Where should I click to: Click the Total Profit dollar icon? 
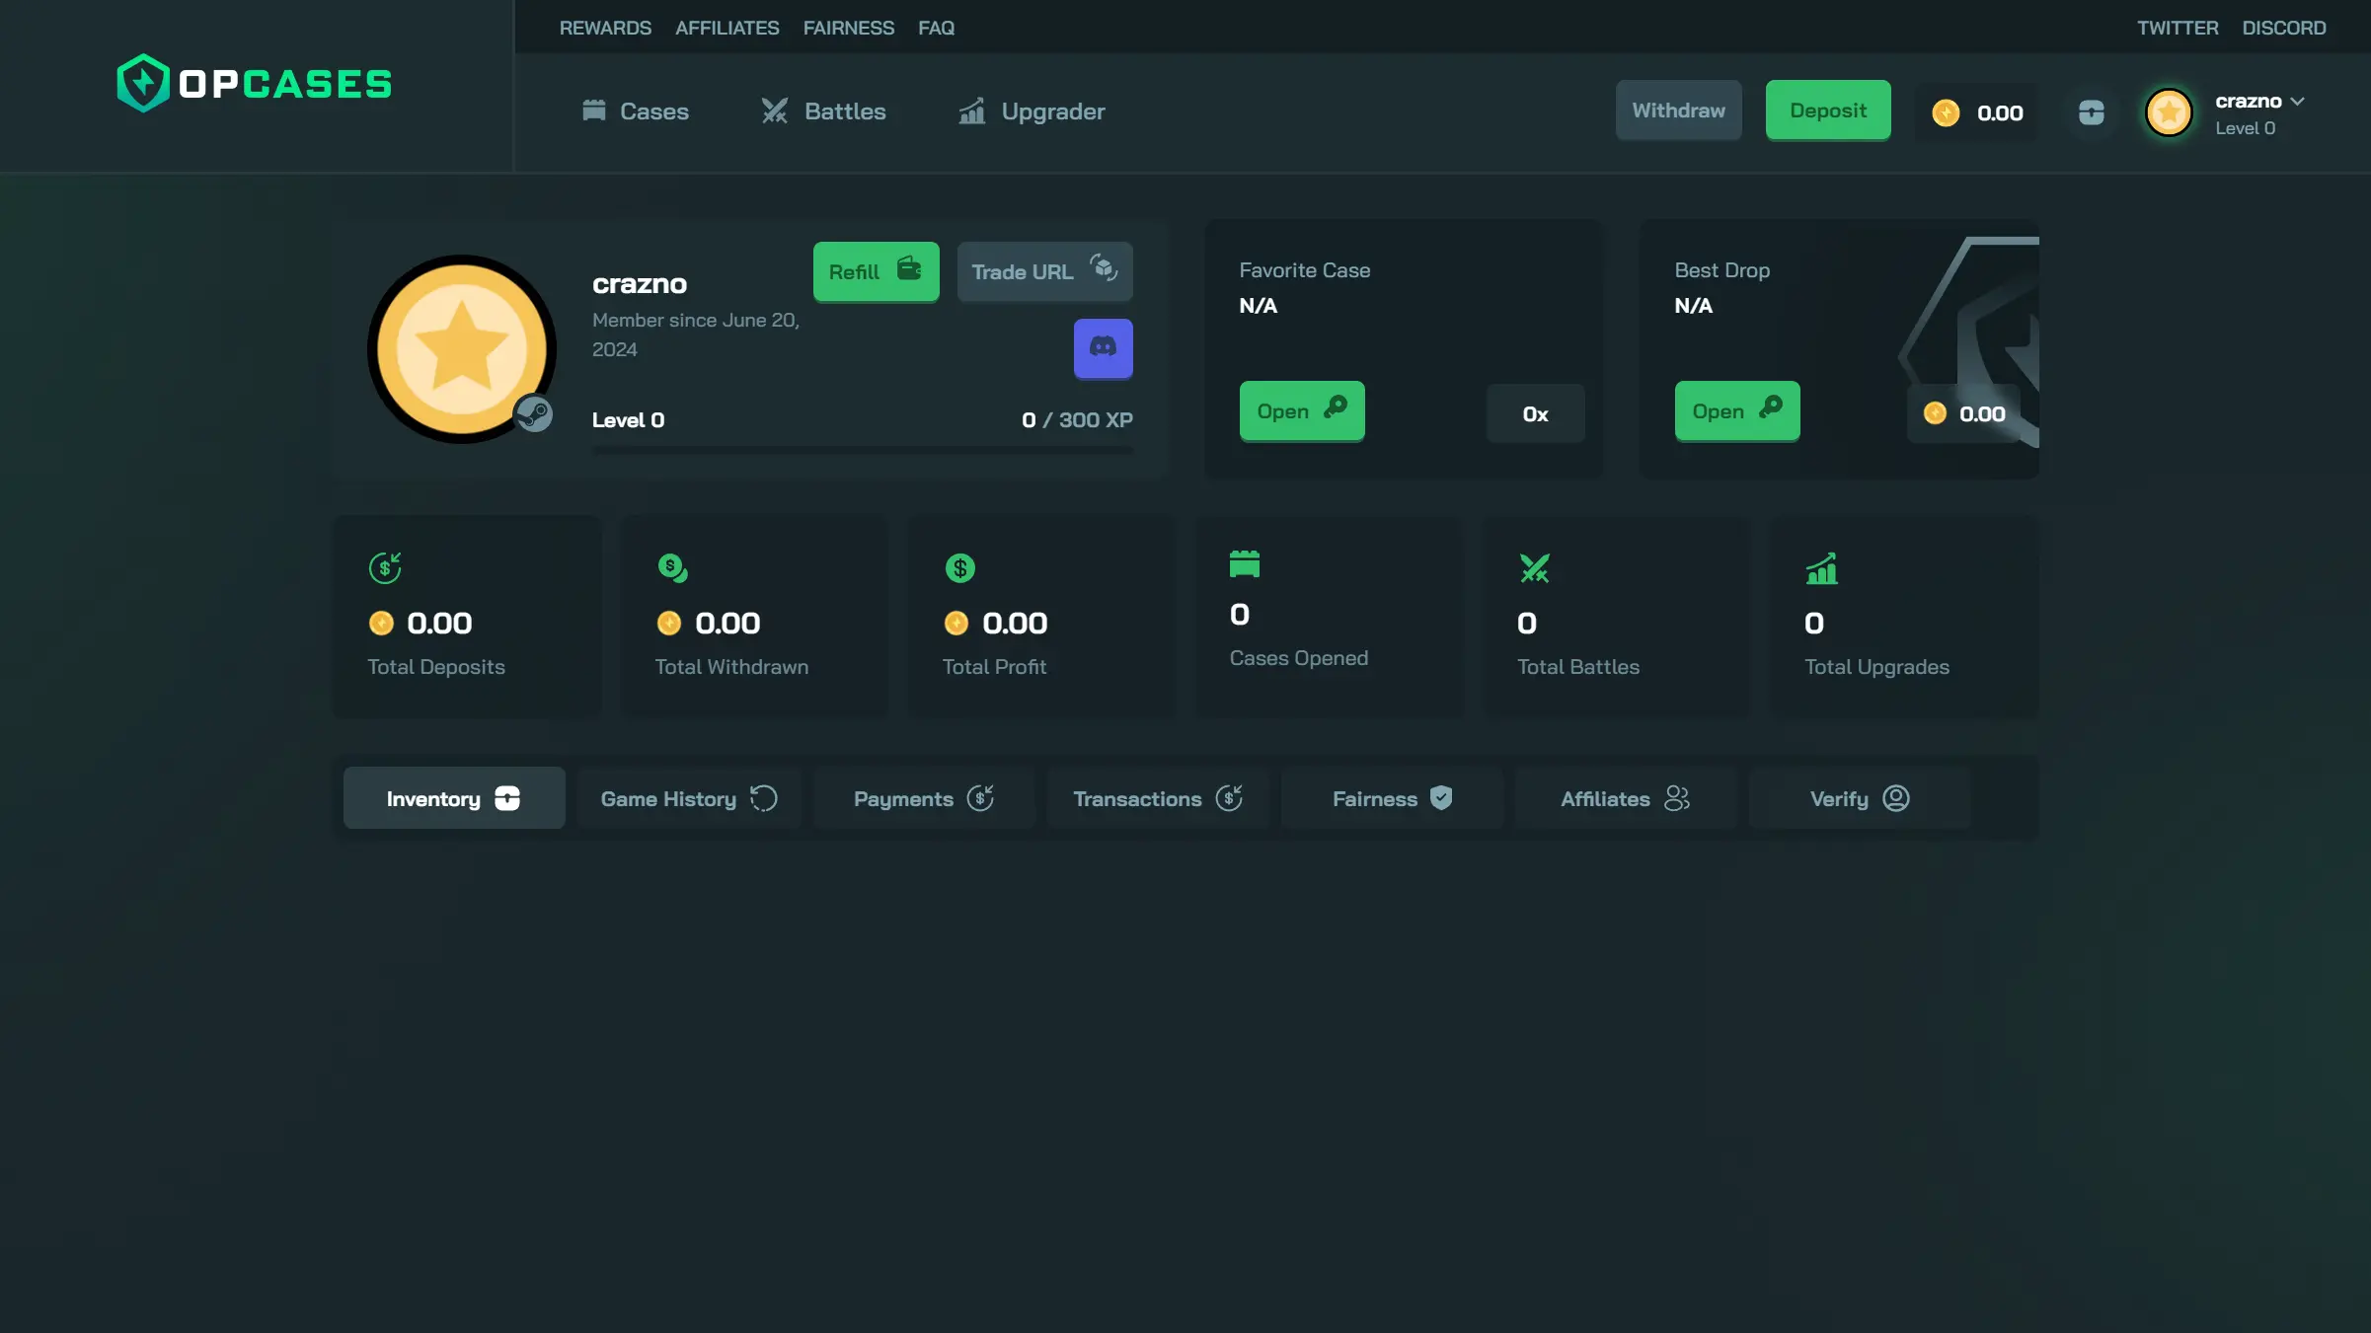pyautogui.click(x=959, y=567)
